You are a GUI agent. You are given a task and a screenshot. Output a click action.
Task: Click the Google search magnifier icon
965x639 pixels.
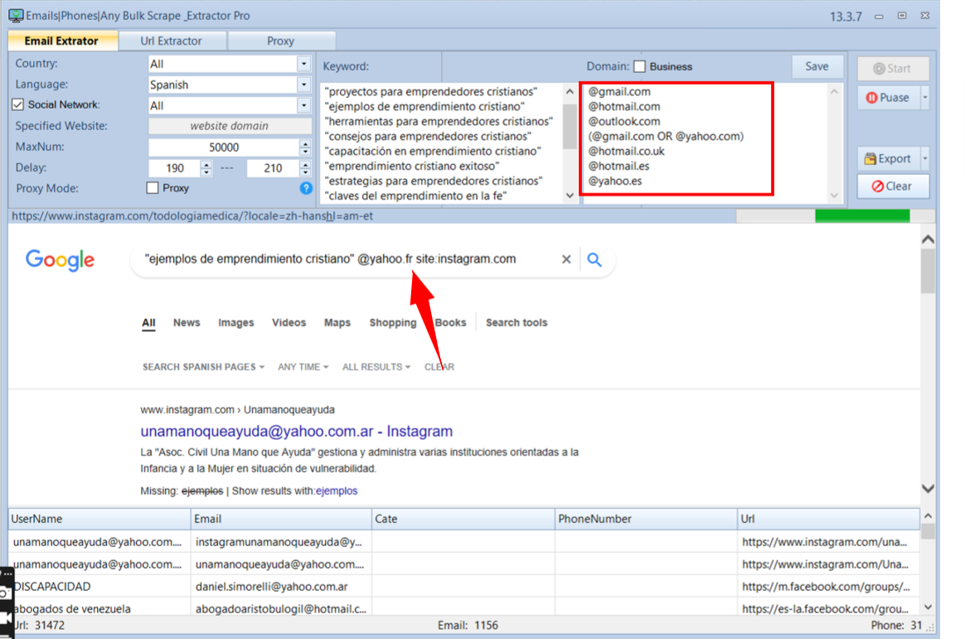point(594,259)
